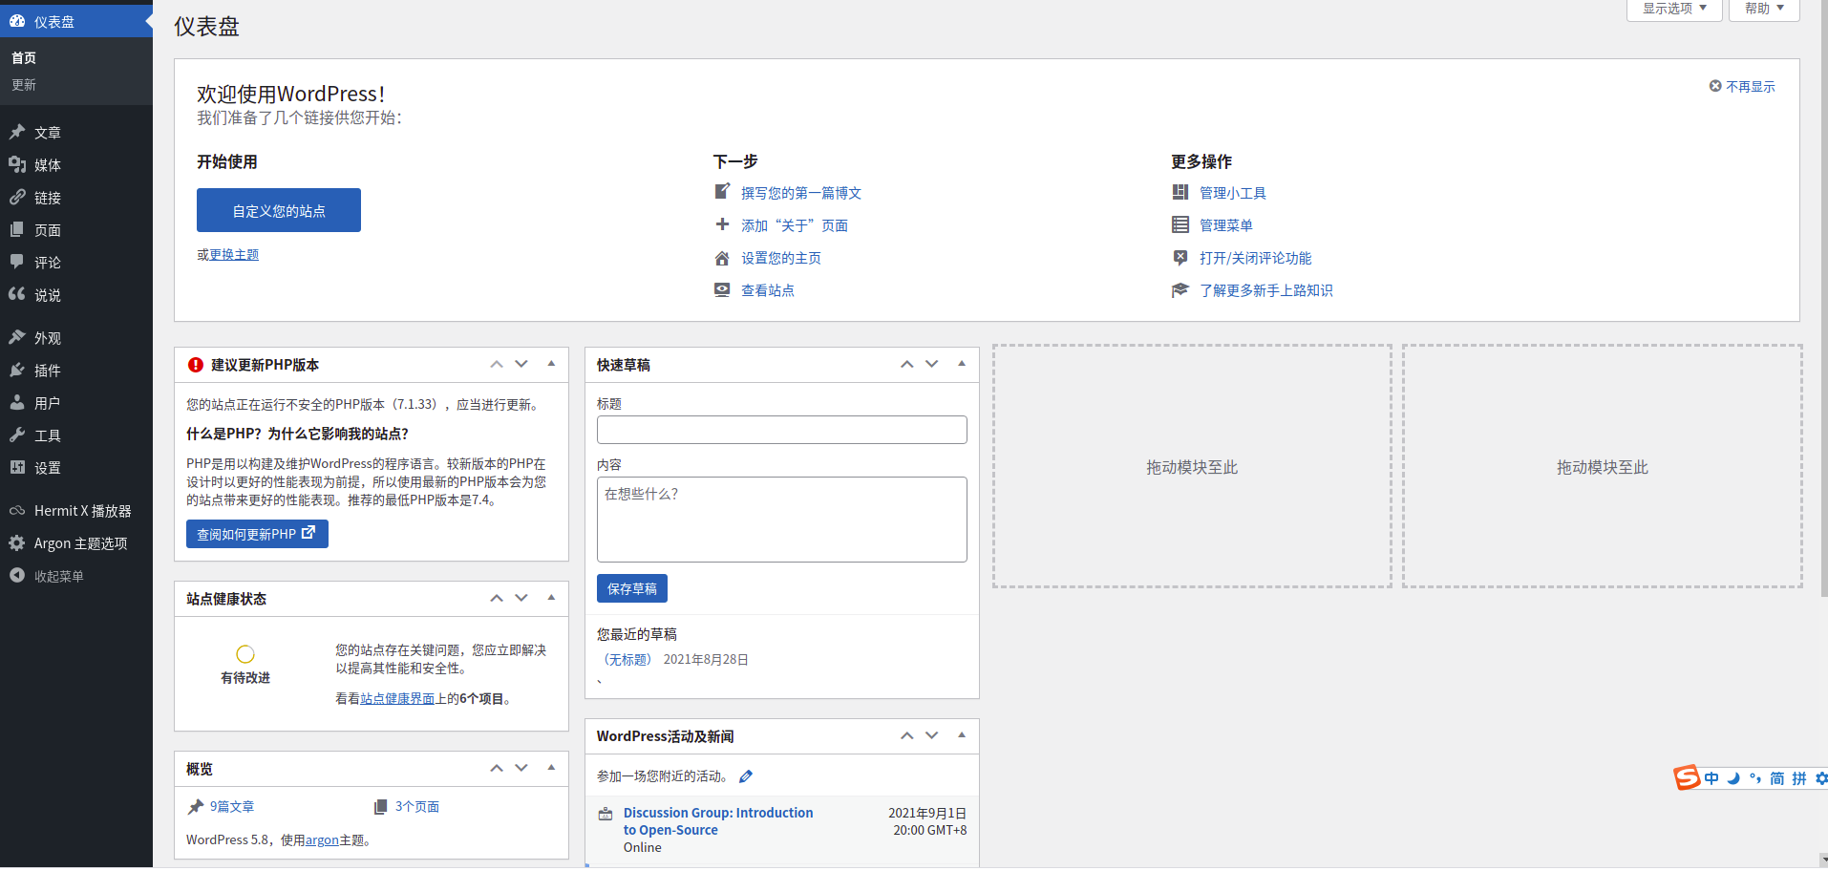
Task: Select the 评论 icon in sidebar
Action: [17, 262]
